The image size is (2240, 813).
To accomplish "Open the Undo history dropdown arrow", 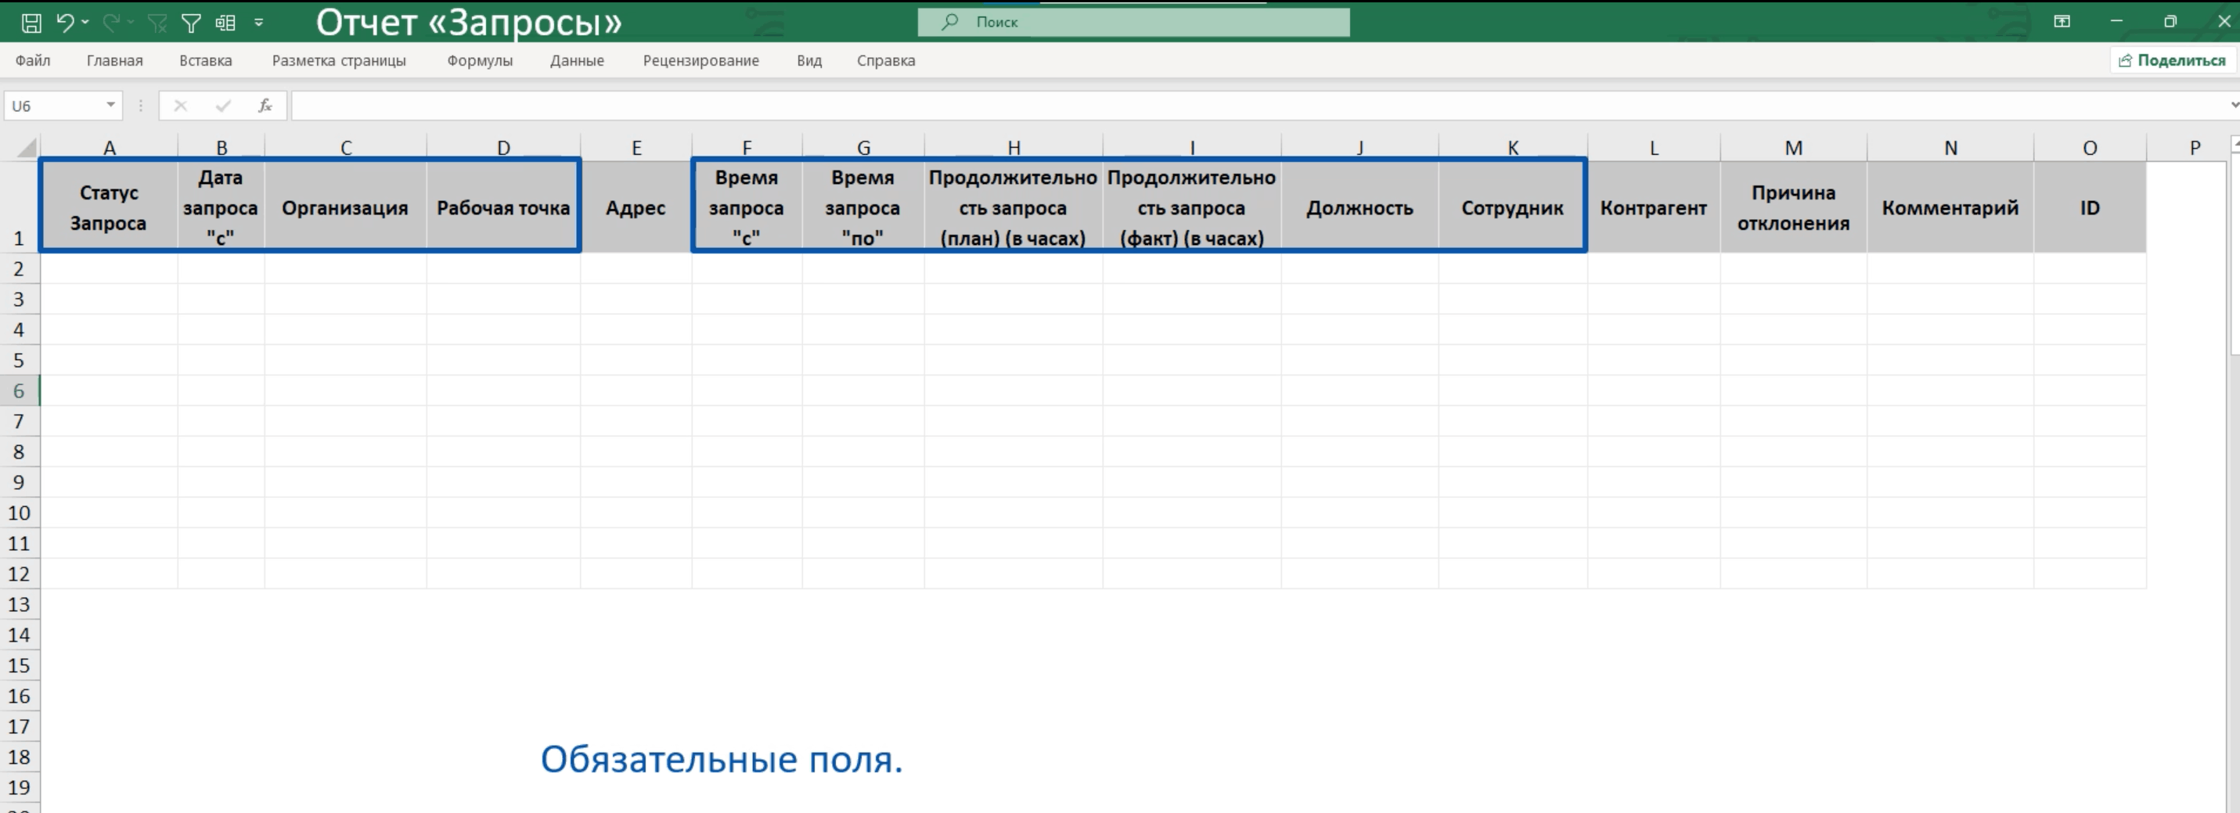I will [x=85, y=23].
